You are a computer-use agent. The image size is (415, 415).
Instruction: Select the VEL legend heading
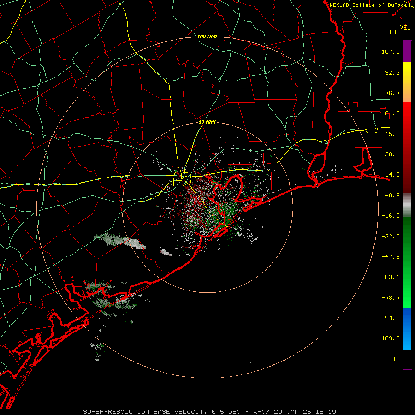405,28
